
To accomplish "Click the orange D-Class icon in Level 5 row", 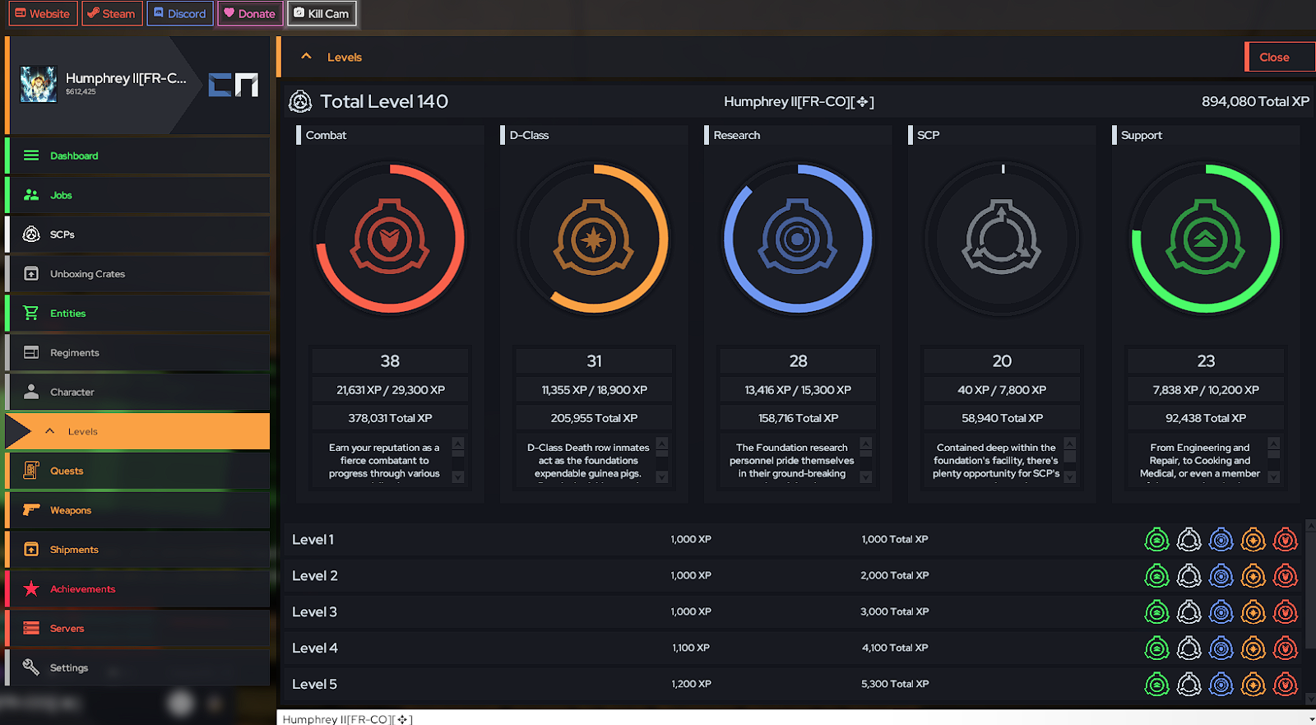I will point(1253,685).
